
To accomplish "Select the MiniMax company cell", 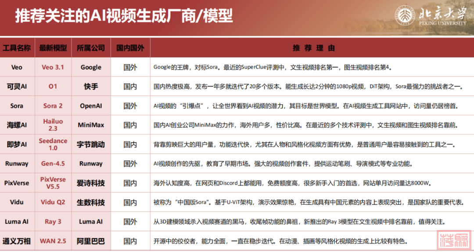I will [91, 125].
